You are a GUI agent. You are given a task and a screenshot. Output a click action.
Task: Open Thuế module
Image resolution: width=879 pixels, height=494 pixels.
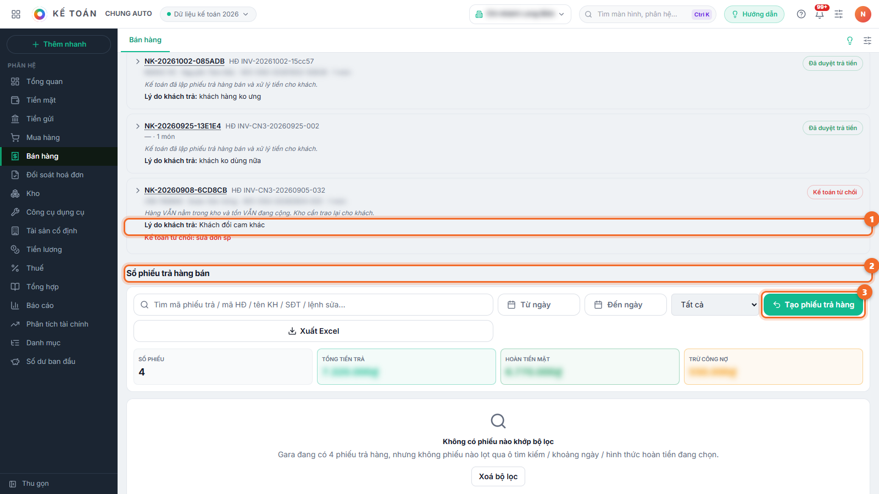point(59,268)
